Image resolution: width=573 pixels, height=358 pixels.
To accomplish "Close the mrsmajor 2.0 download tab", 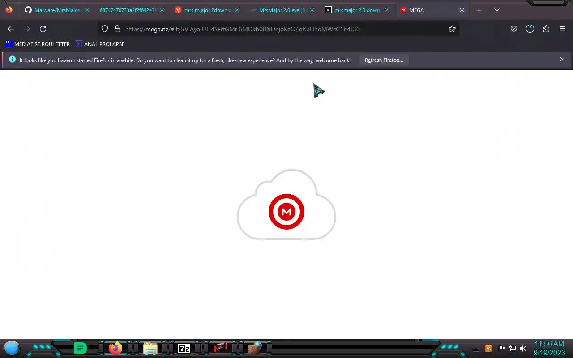I will click(387, 10).
